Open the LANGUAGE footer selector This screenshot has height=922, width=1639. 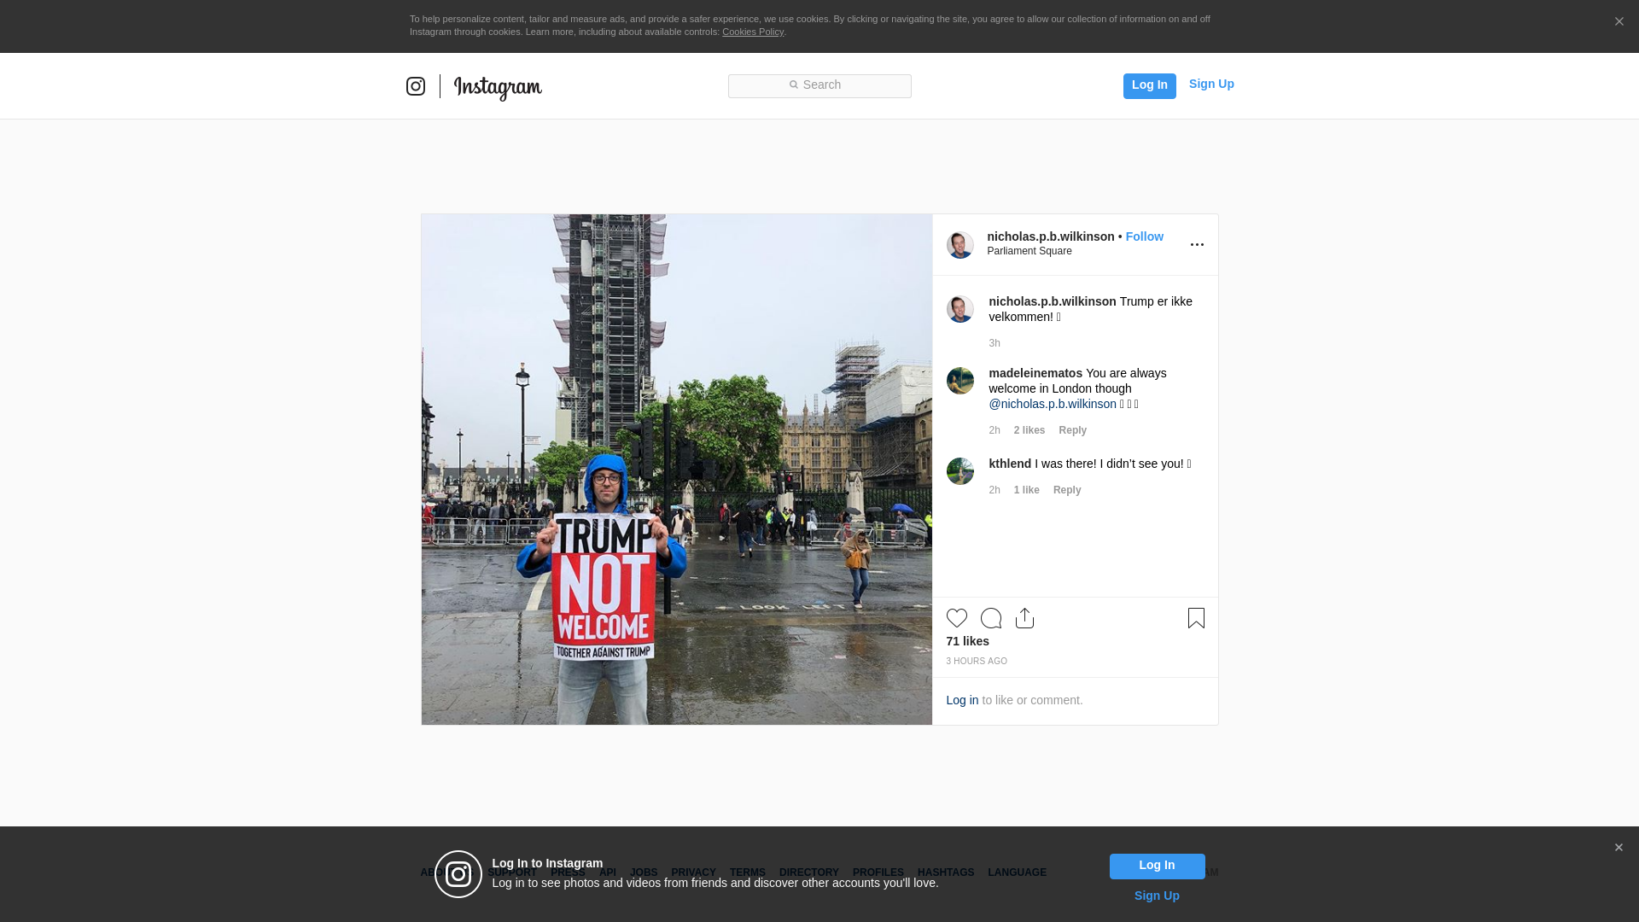(1017, 872)
